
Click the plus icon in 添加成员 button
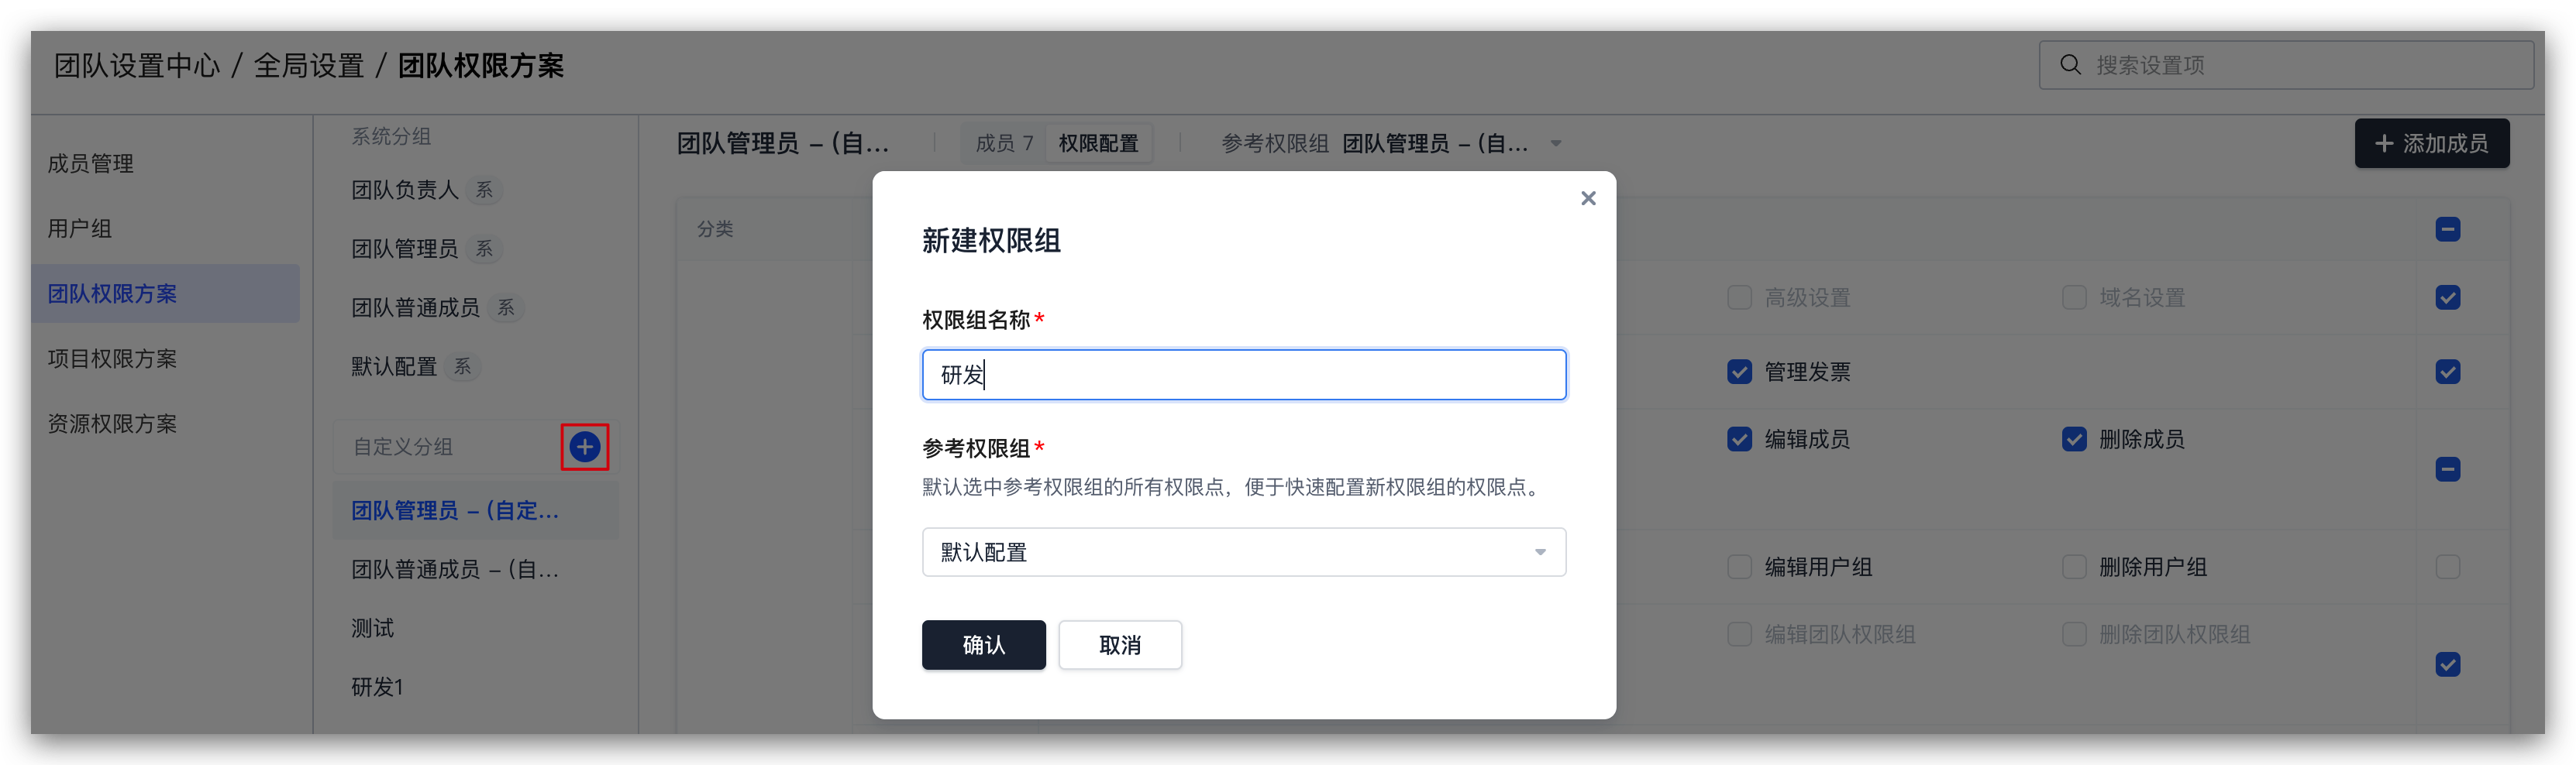tap(2384, 144)
